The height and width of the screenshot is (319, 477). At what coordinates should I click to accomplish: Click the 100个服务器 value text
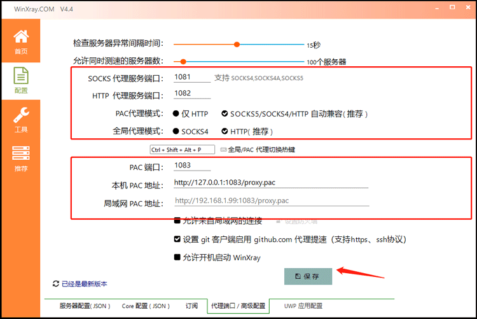click(x=326, y=62)
